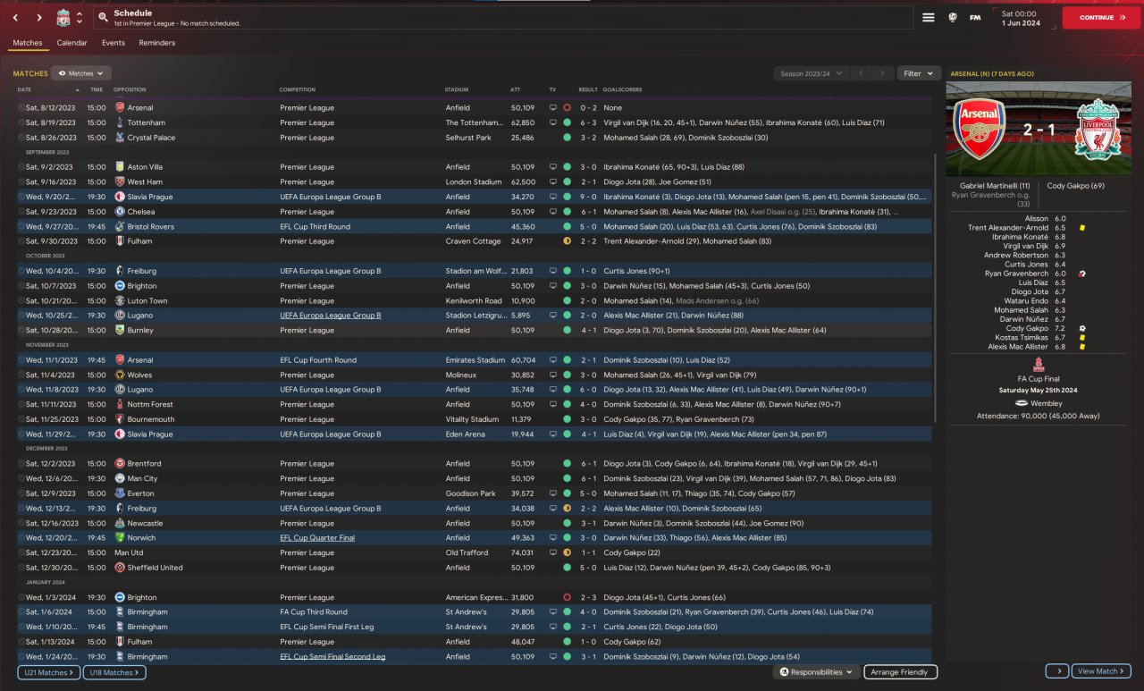Open U18 Matches button

coord(114,672)
